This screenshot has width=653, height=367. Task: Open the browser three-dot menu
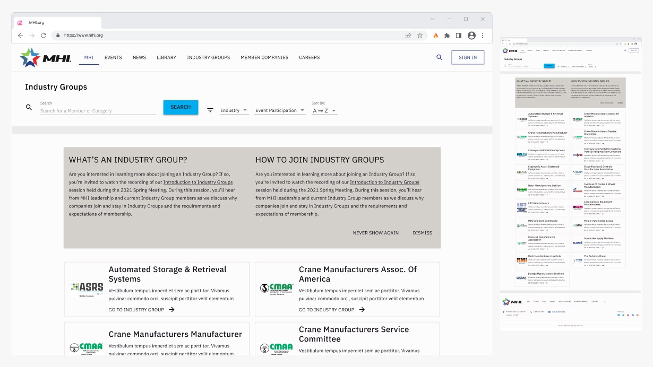pos(483,36)
